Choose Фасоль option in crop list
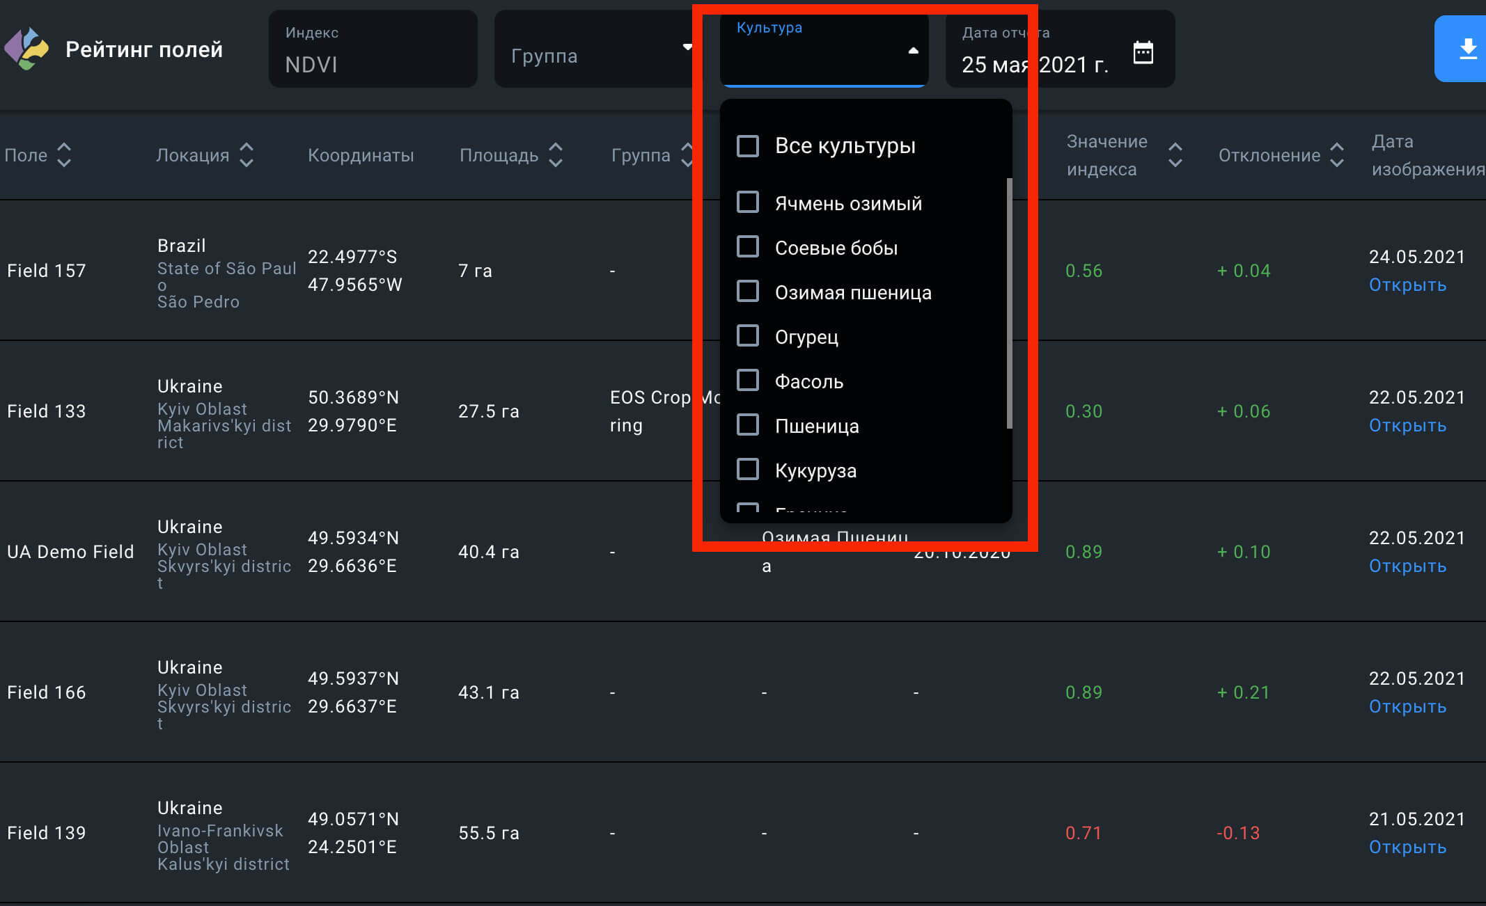Viewport: 1486px width, 906px height. [808, 381]
